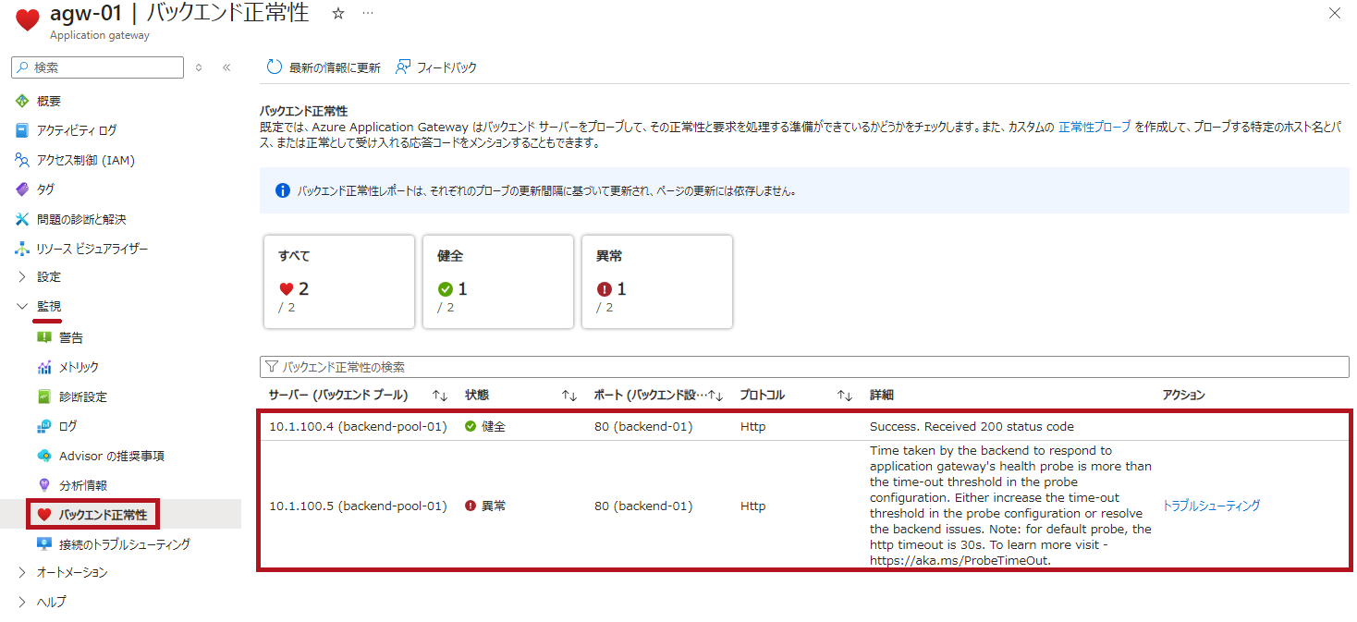
Task: Click the 健全 status cell of 10.1.100.4
Action: (x=485, y=426)
